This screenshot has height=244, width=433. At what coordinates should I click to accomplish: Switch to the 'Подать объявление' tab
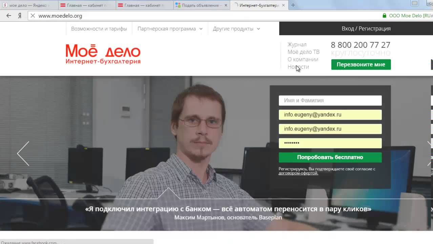202,5
